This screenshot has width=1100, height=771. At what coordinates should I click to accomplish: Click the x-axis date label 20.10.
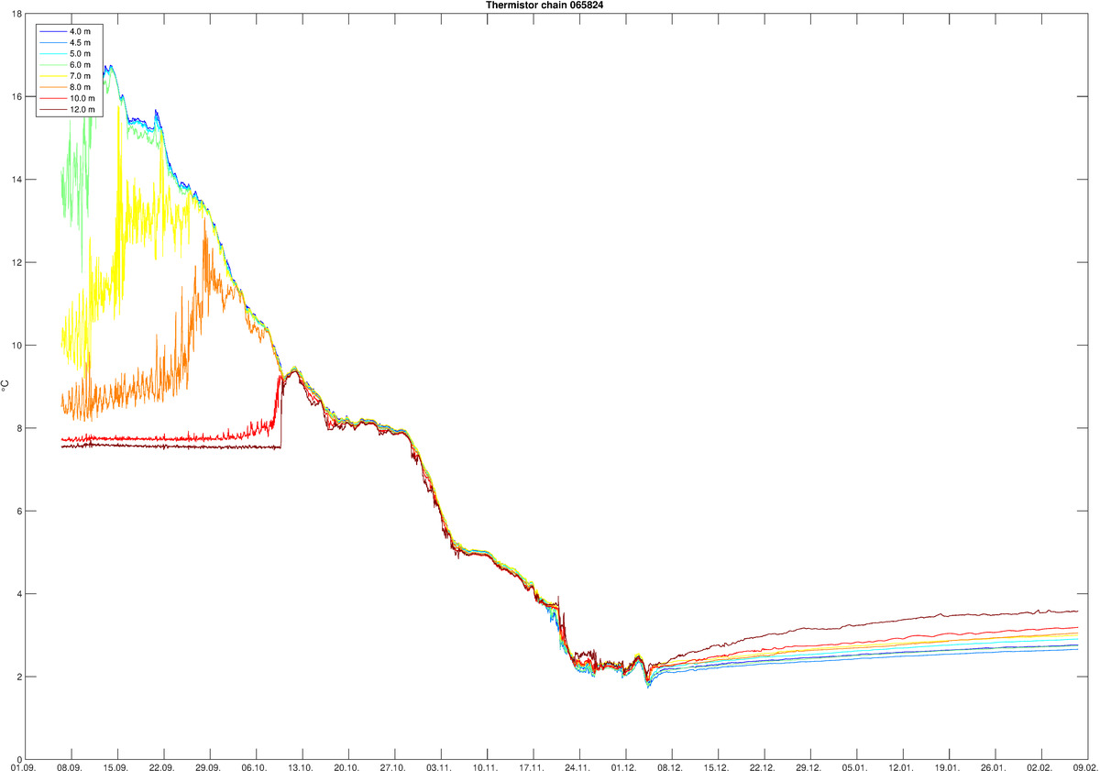tap(346, 766)
